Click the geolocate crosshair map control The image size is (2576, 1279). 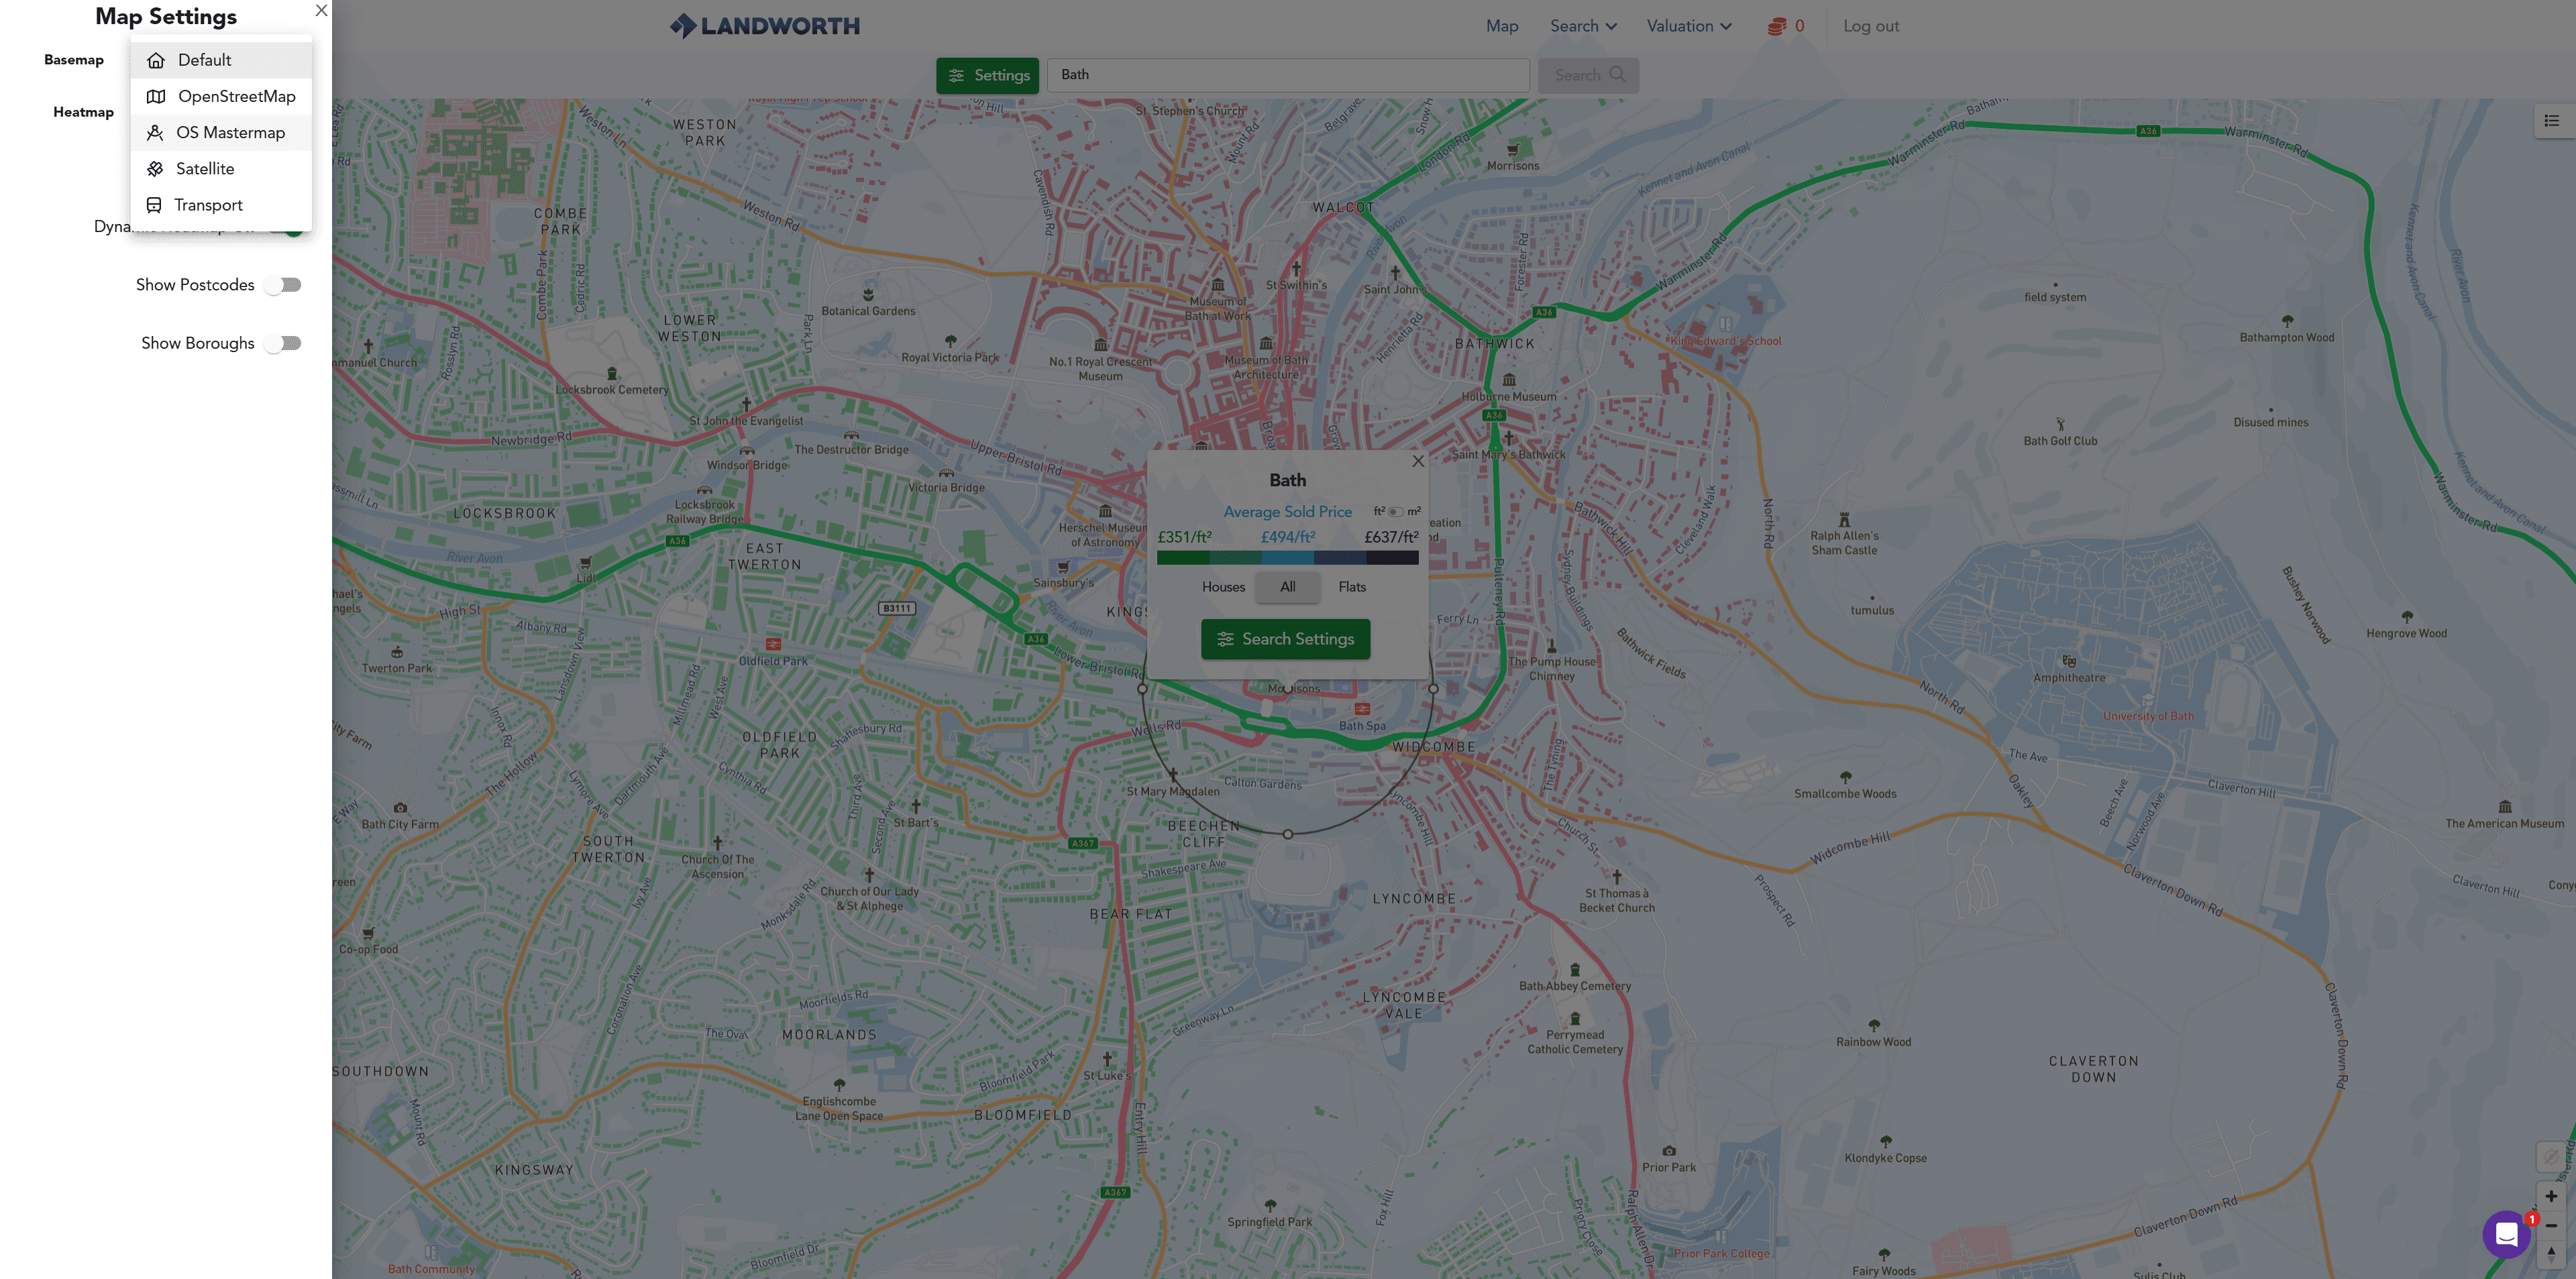tap(2551, 1156)
